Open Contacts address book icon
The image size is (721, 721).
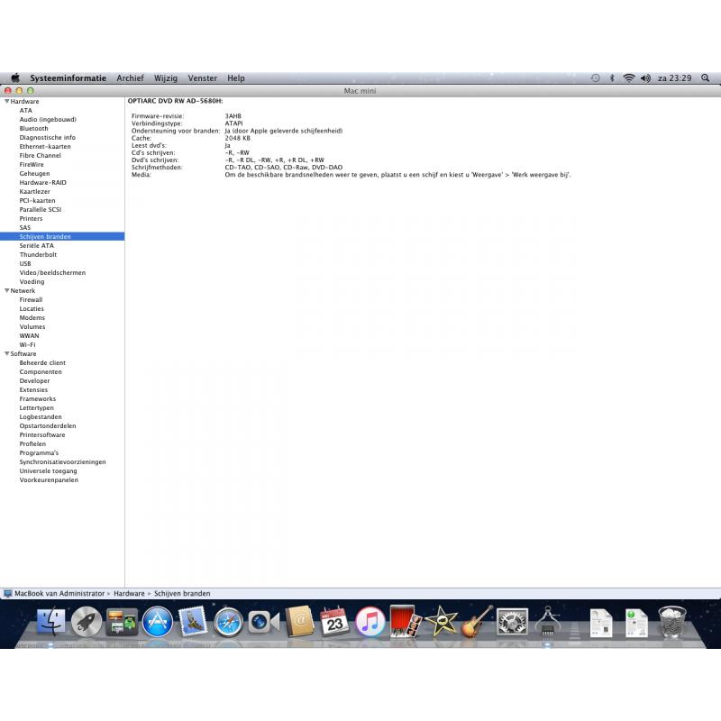click(x=299, y=622)
